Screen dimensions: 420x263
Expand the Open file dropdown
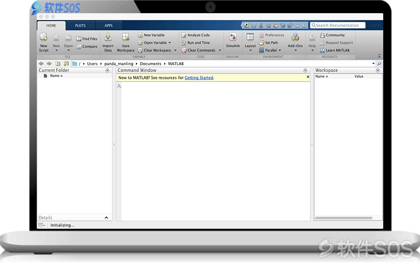pos(68,50)
